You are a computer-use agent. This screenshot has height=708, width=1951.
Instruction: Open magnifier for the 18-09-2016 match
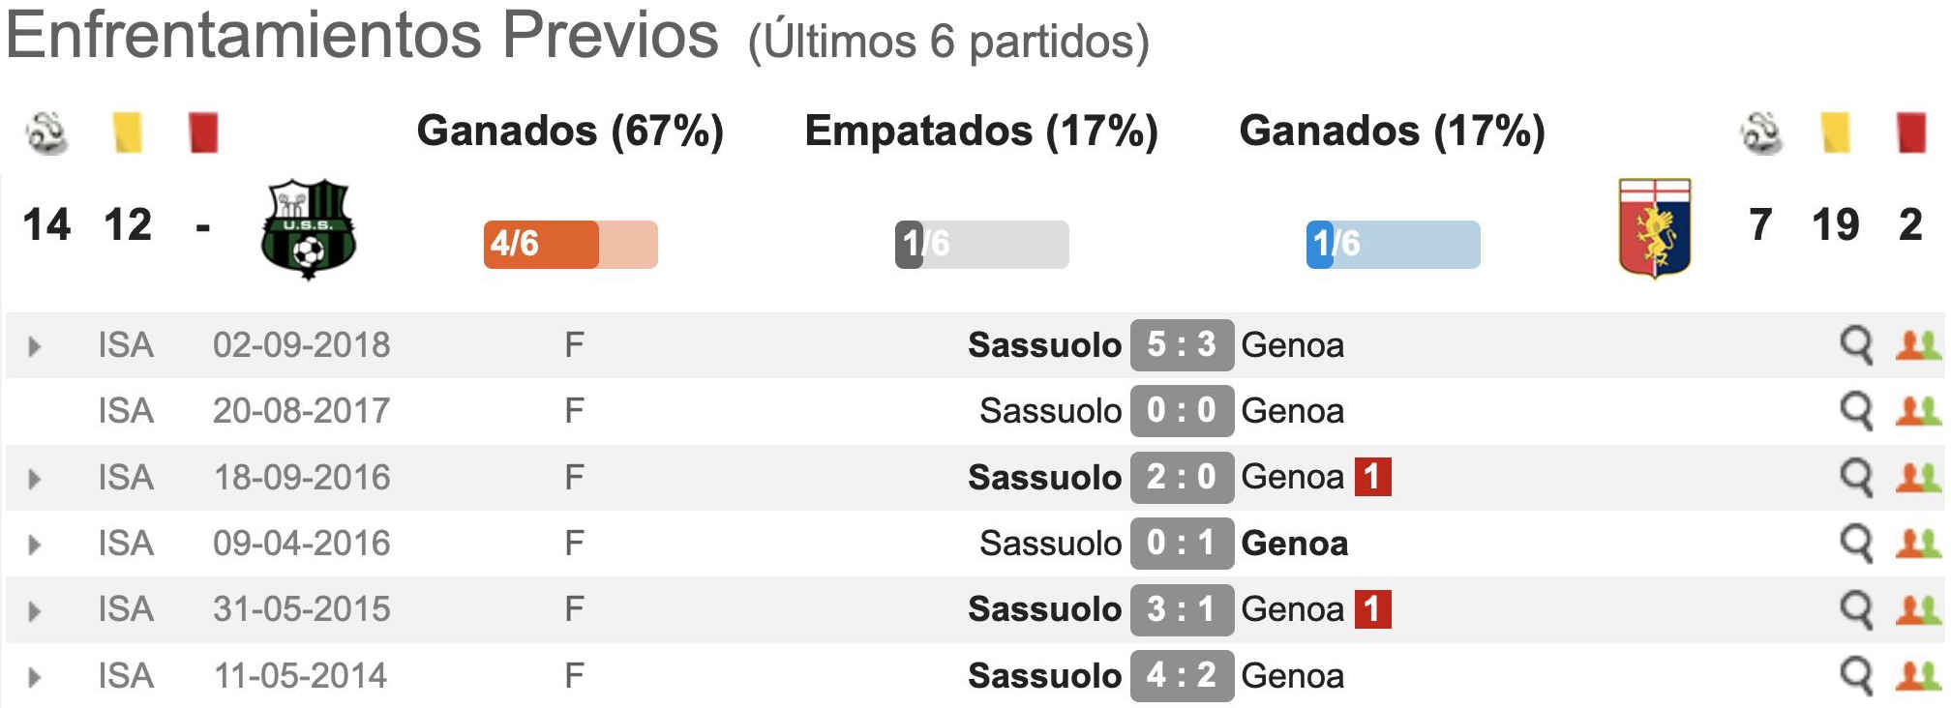point(1856,478)
